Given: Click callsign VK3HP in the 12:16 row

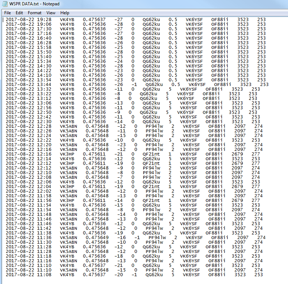Looking at the screenshot, I should (x=67, y=154).
